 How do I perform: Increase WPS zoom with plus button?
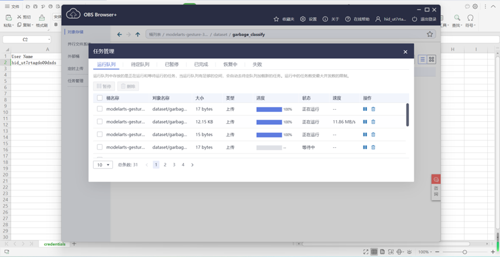(x=493, y=252)
